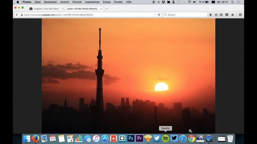Switch to the Unsplash Free High-Resolution tab
The height and width of the screenshot is (144, 257).
pyautogui.click(x=47, y=9)
